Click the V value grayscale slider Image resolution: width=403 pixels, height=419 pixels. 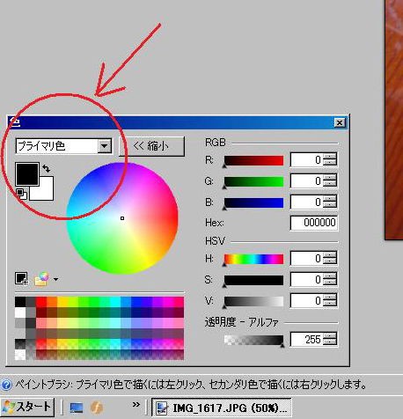pos(253,301)
